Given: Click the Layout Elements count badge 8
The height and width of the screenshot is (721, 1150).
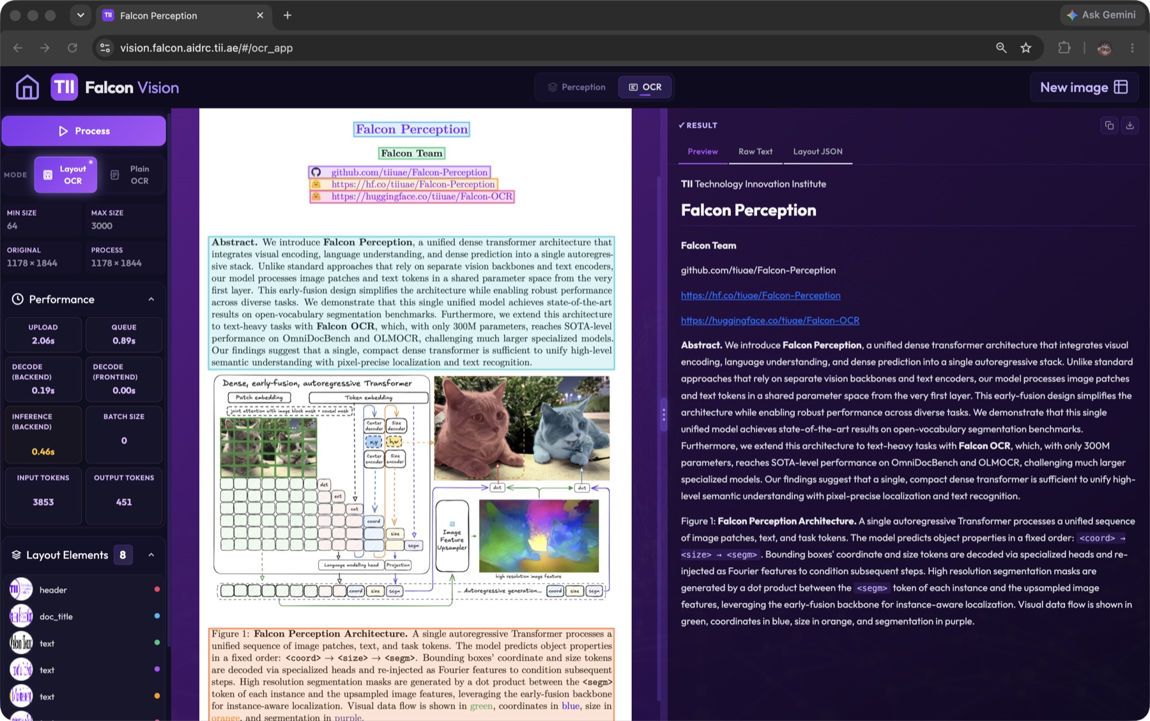Looking at the screenshot, I should pos(123,555).
